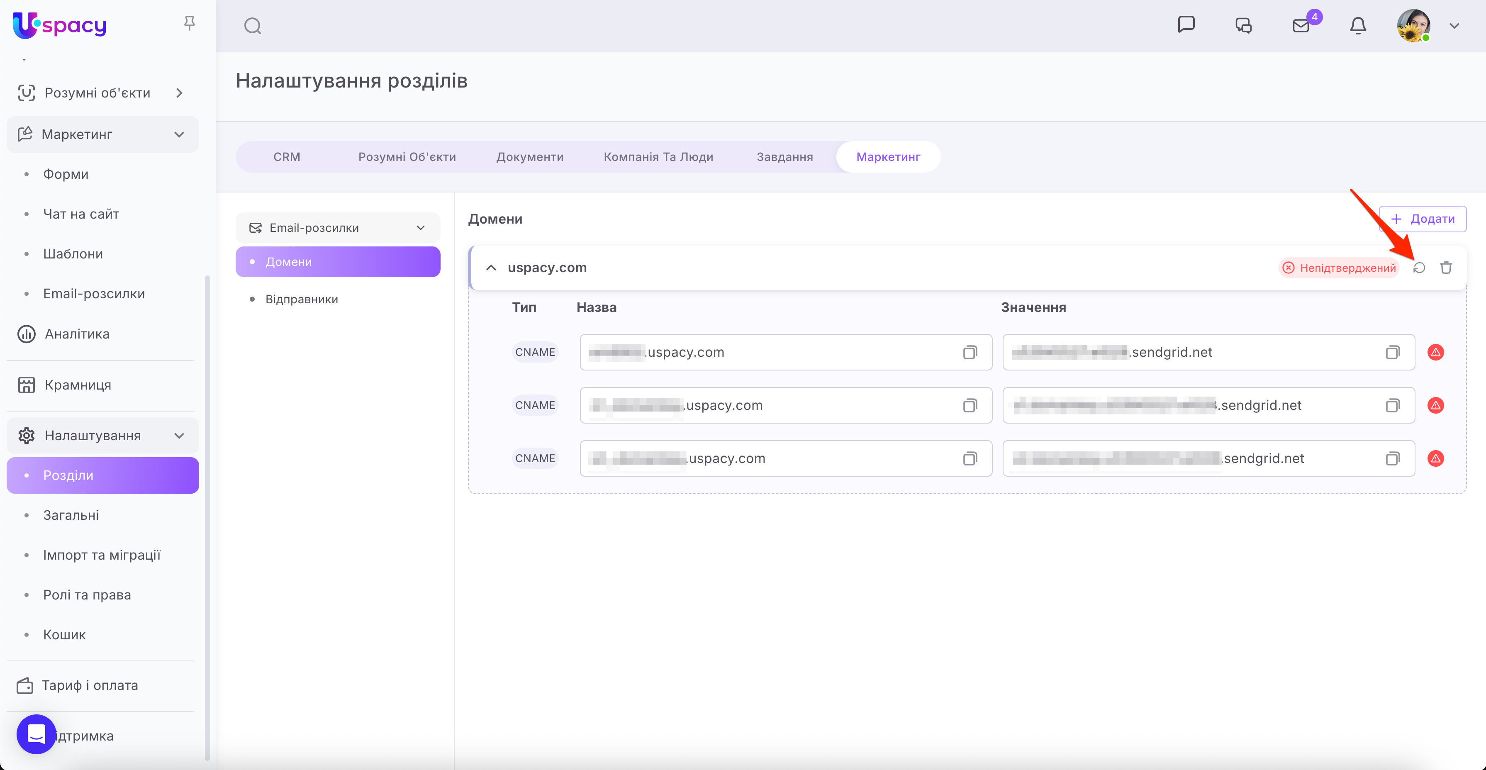Open Відправники settings section
This screenshot has height=770, width=1486.
point(301,300)
